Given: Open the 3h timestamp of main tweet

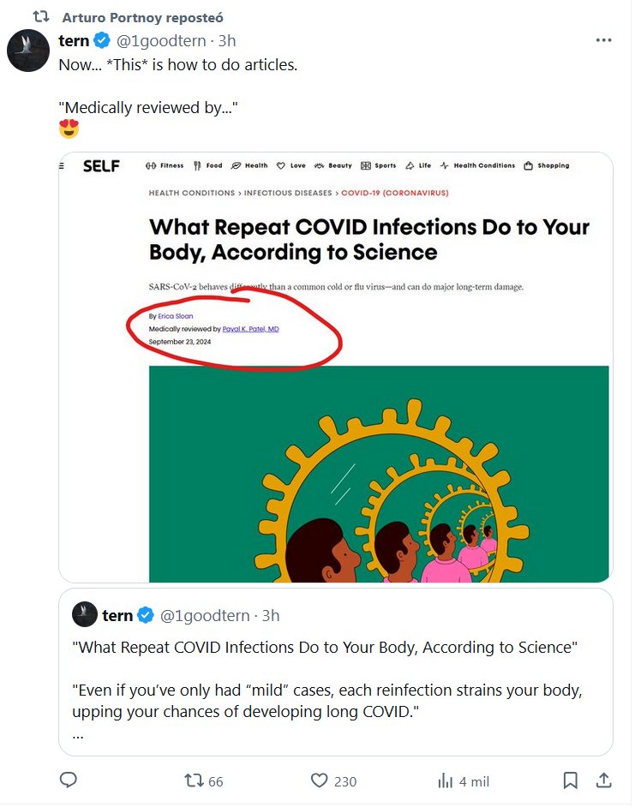Looking at the screenshot, I should pyautogui.click(x=227, y=40).
